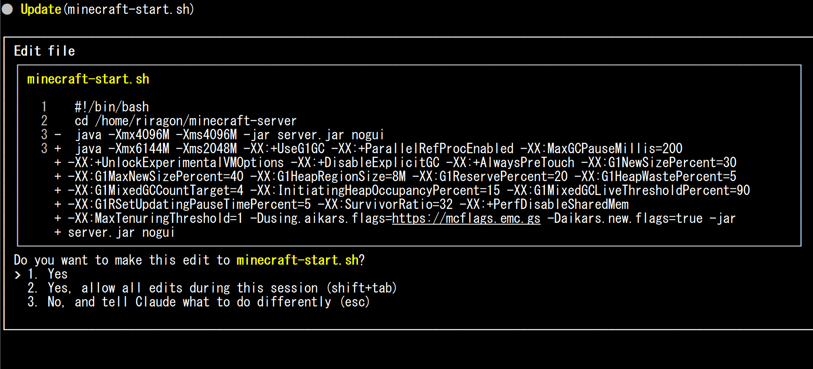The width and height of the screenshot is (813, 369).
Task: Click the -XX:+UnlockExperimentalVMOptions flag text
Action: 176,163
